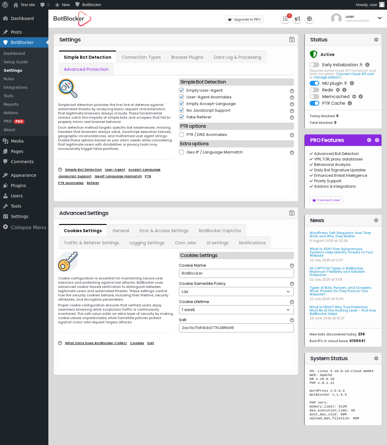387x445 pixels.
Task: Open the notifications list icon with badge
Action: (285, 19)
